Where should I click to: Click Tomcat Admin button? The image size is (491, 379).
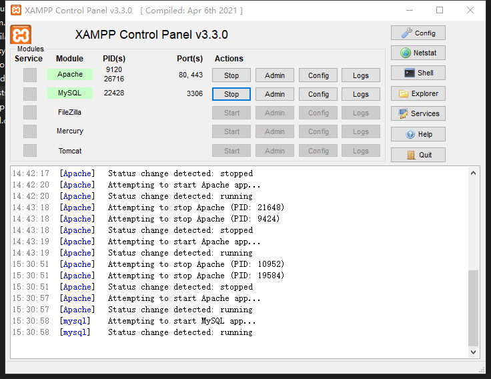coord(275,151)
